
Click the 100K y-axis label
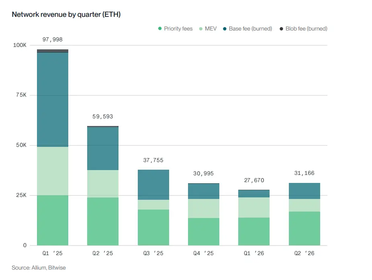pyautogui.click(x=20, y=45)
